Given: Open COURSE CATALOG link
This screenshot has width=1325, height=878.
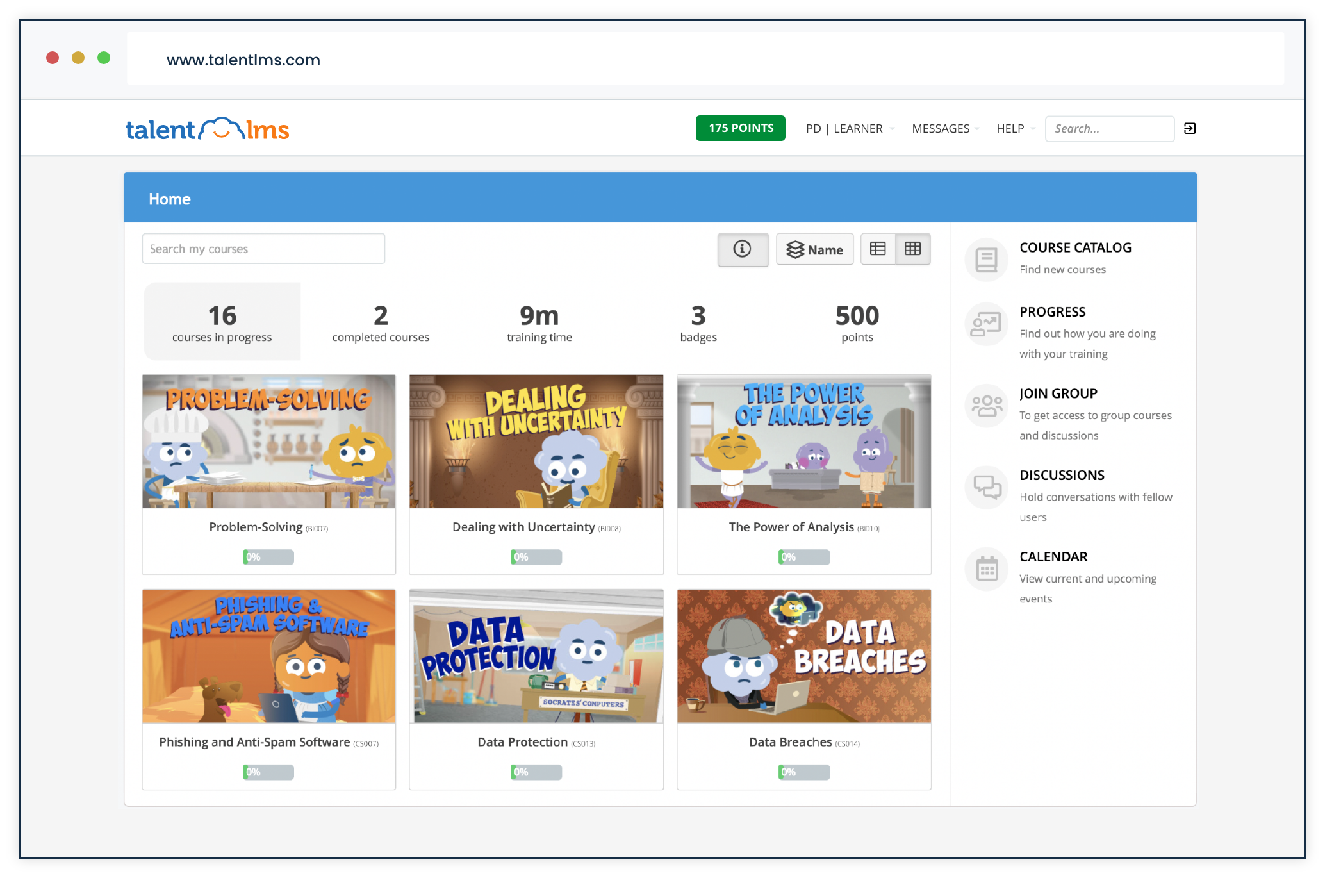Looking at the screenshot, I should click(1075, 247).
